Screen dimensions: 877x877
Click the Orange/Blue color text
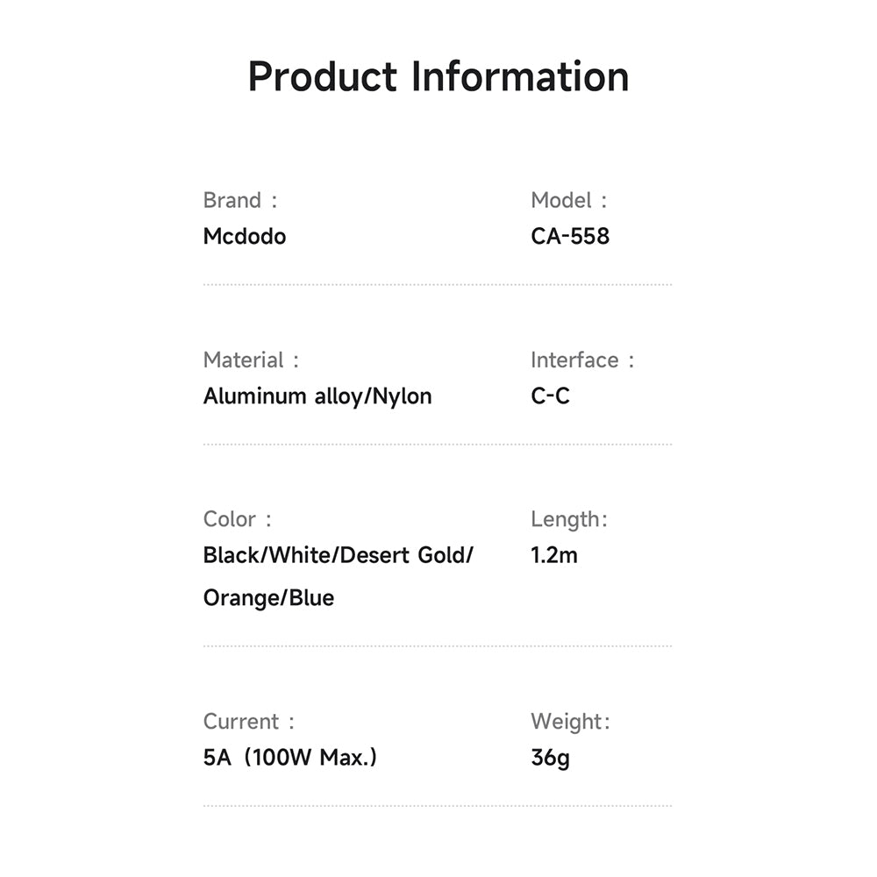click(x=269, y=598)
